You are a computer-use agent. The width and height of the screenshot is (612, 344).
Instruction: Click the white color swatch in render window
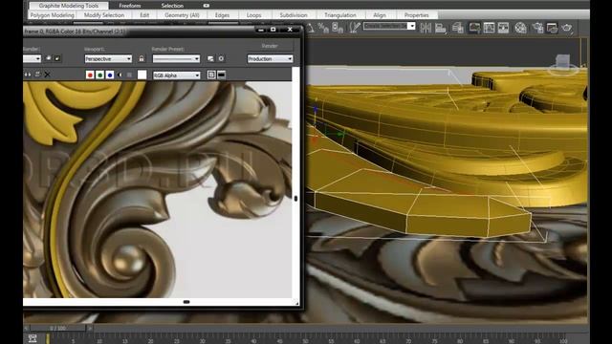(142, 75)
